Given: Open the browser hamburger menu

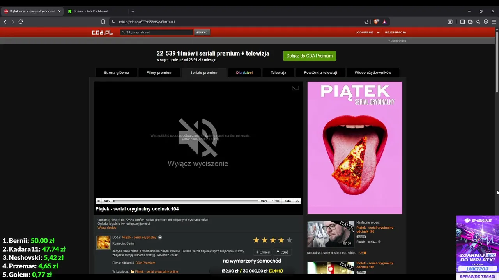Looking at the screenshot, I should coord(494,22).
